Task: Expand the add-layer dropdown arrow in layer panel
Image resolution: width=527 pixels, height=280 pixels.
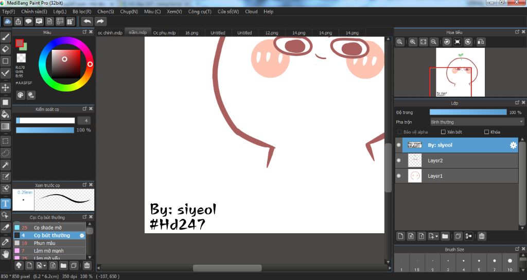Action: coord(436,236)
